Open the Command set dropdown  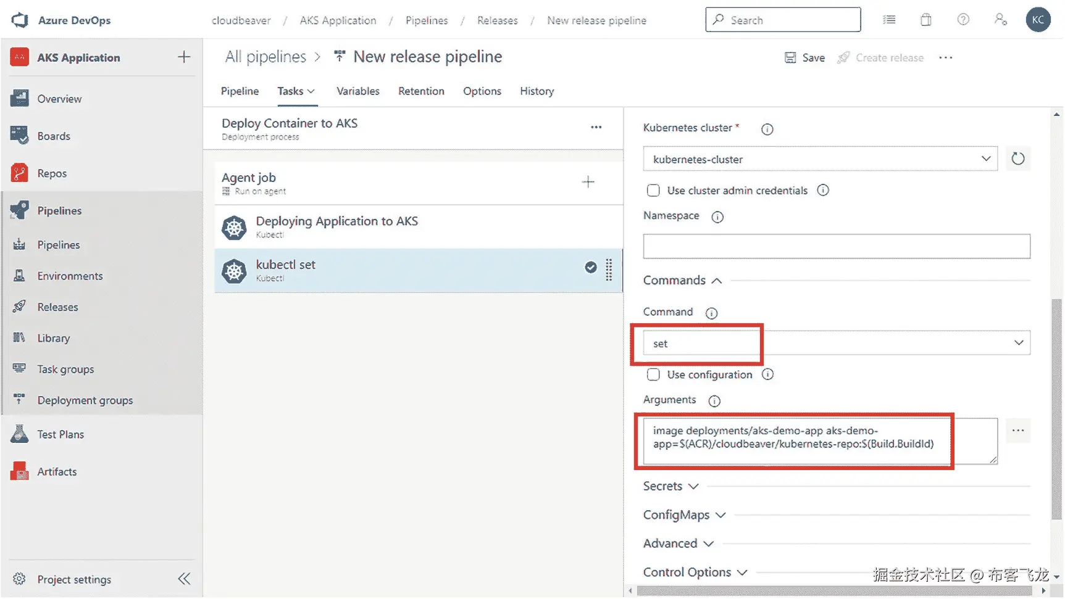837,343
